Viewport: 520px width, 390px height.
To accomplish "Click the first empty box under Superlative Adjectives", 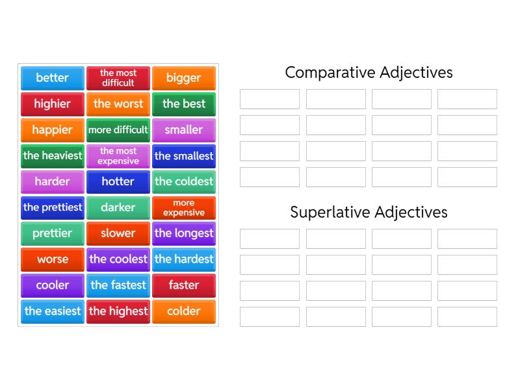I will pos(269,239).
